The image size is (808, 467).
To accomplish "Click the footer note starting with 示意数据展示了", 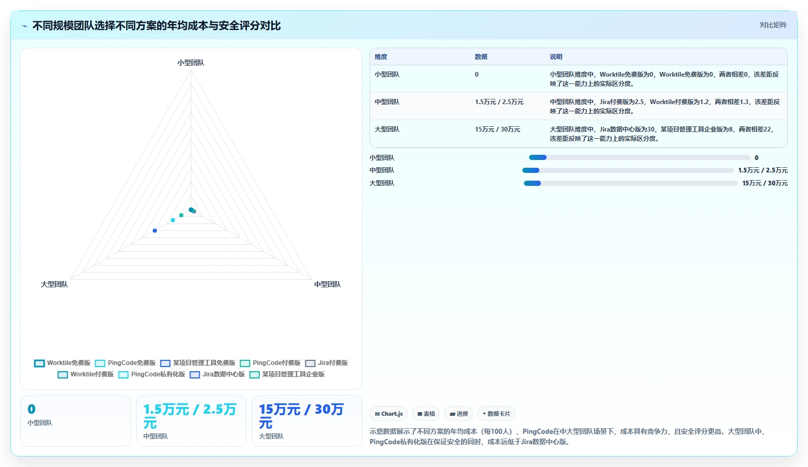I will pos(568,436).
